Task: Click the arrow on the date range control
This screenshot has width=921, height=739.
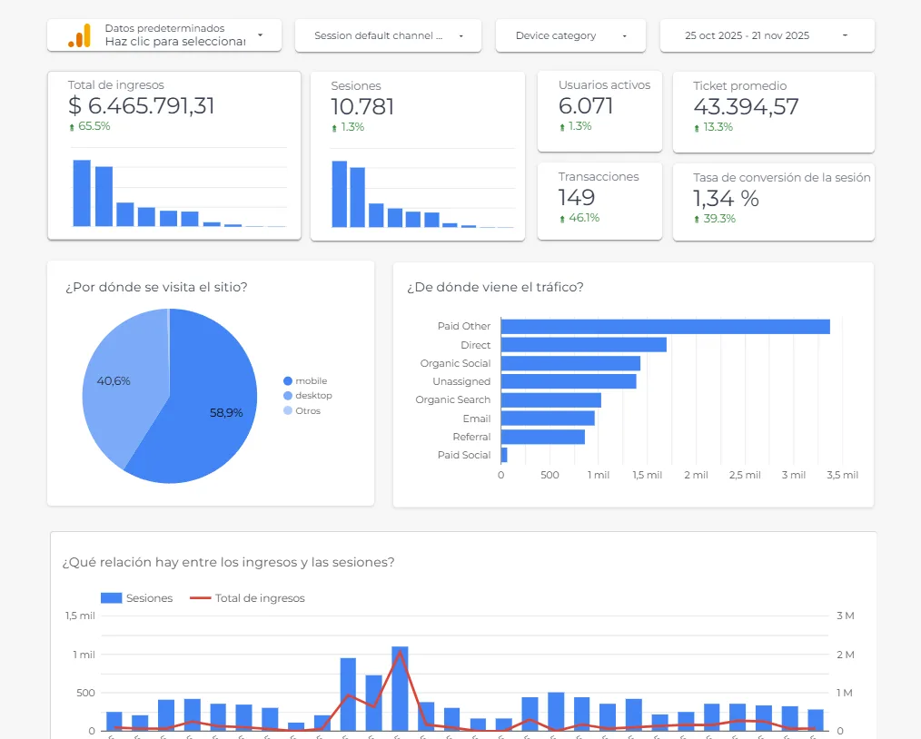Action: (x=846, y=35)
